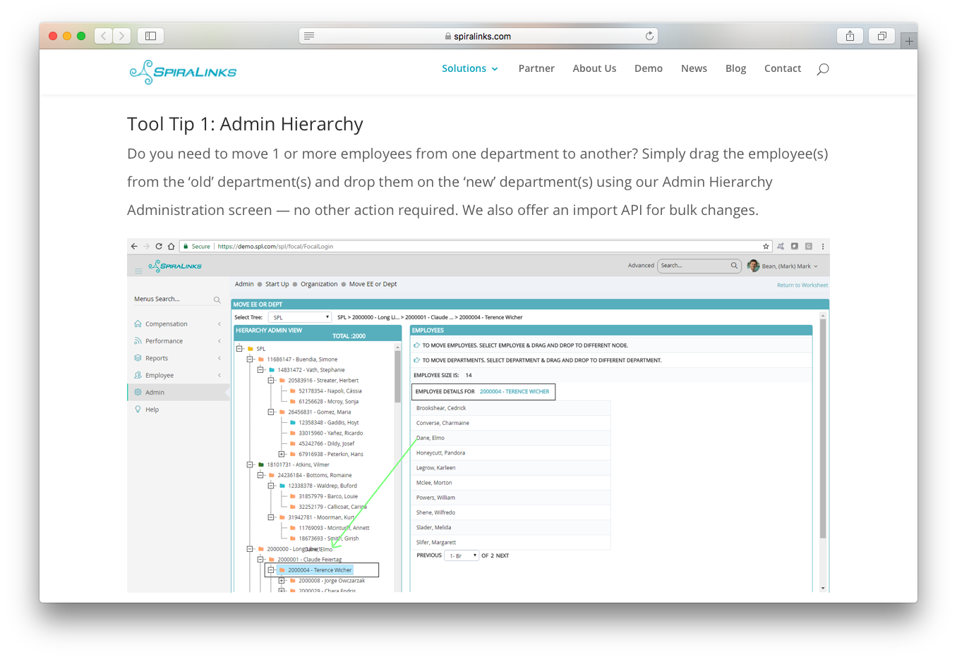This screenshot has width=957, height=659.
Task: Collapse the 11686147 Buendia, Simone node
Action: [x=250, y=359]
